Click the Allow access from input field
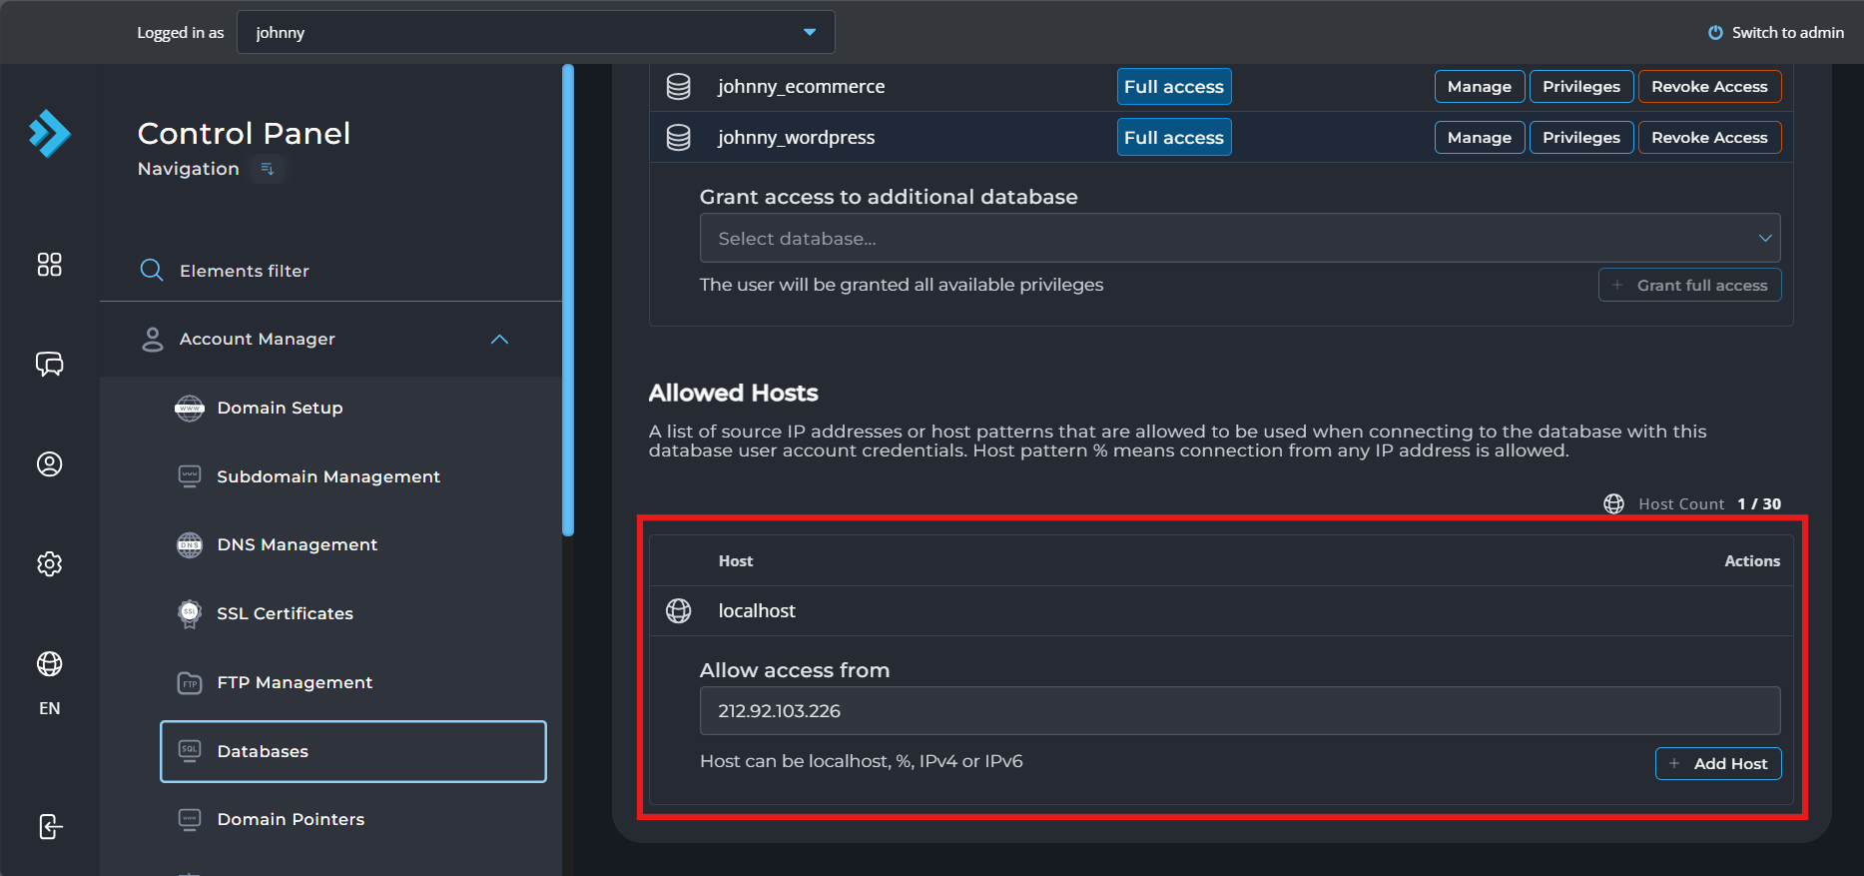The width and height of the screenshot is (1864, 876). (1240, 711)
